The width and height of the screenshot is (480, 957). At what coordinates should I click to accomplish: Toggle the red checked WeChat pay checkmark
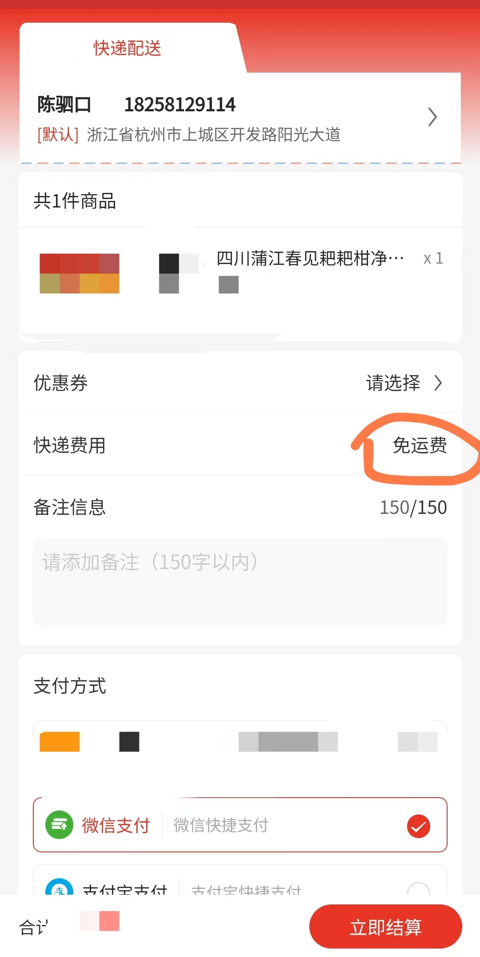[x=419, y=827]
